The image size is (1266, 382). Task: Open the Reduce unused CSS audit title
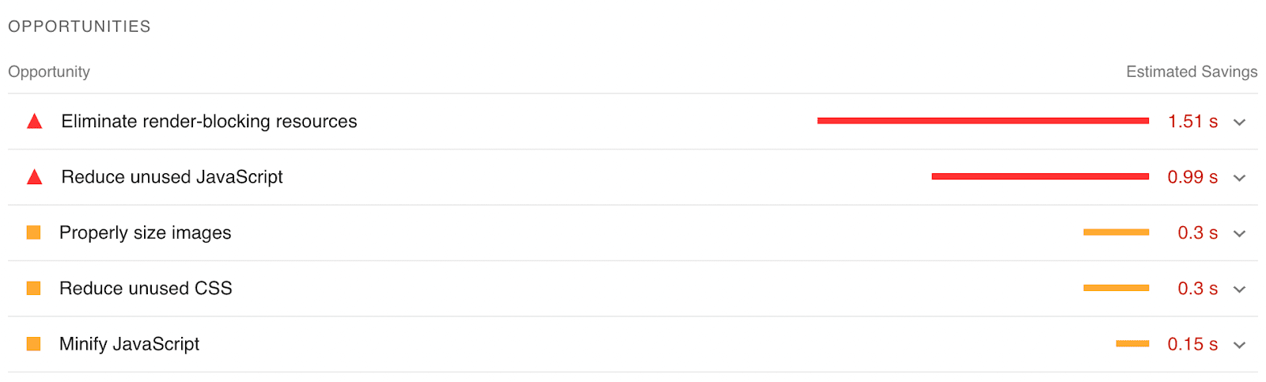[146, 288]
